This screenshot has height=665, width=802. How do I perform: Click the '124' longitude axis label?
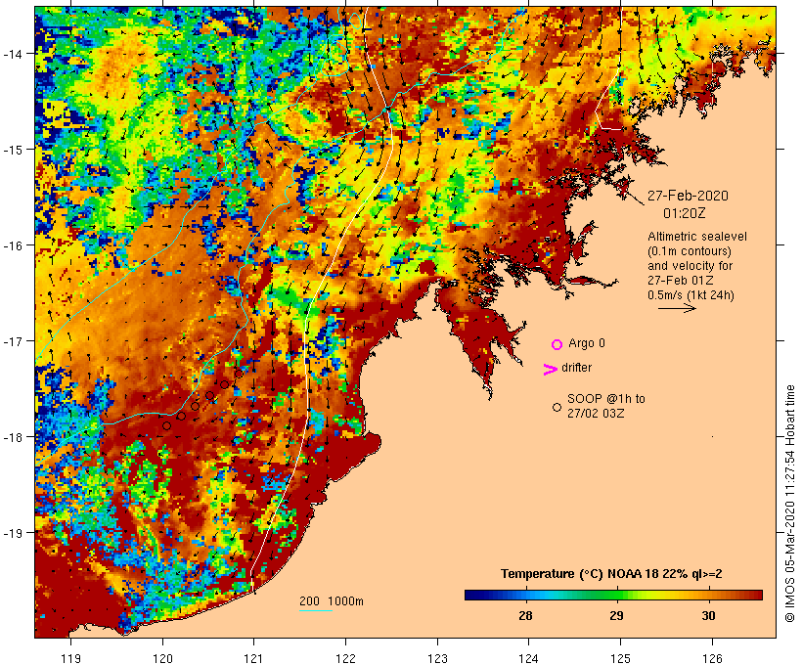coord(529,658)
